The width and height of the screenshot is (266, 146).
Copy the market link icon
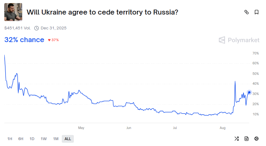(247, 12)
